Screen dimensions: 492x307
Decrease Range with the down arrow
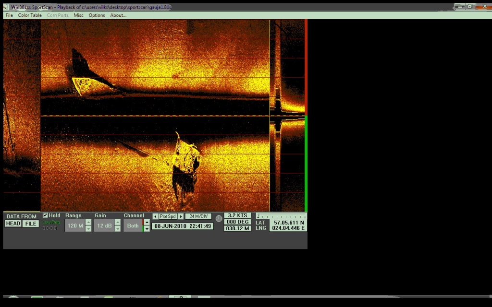click(88, 229)
